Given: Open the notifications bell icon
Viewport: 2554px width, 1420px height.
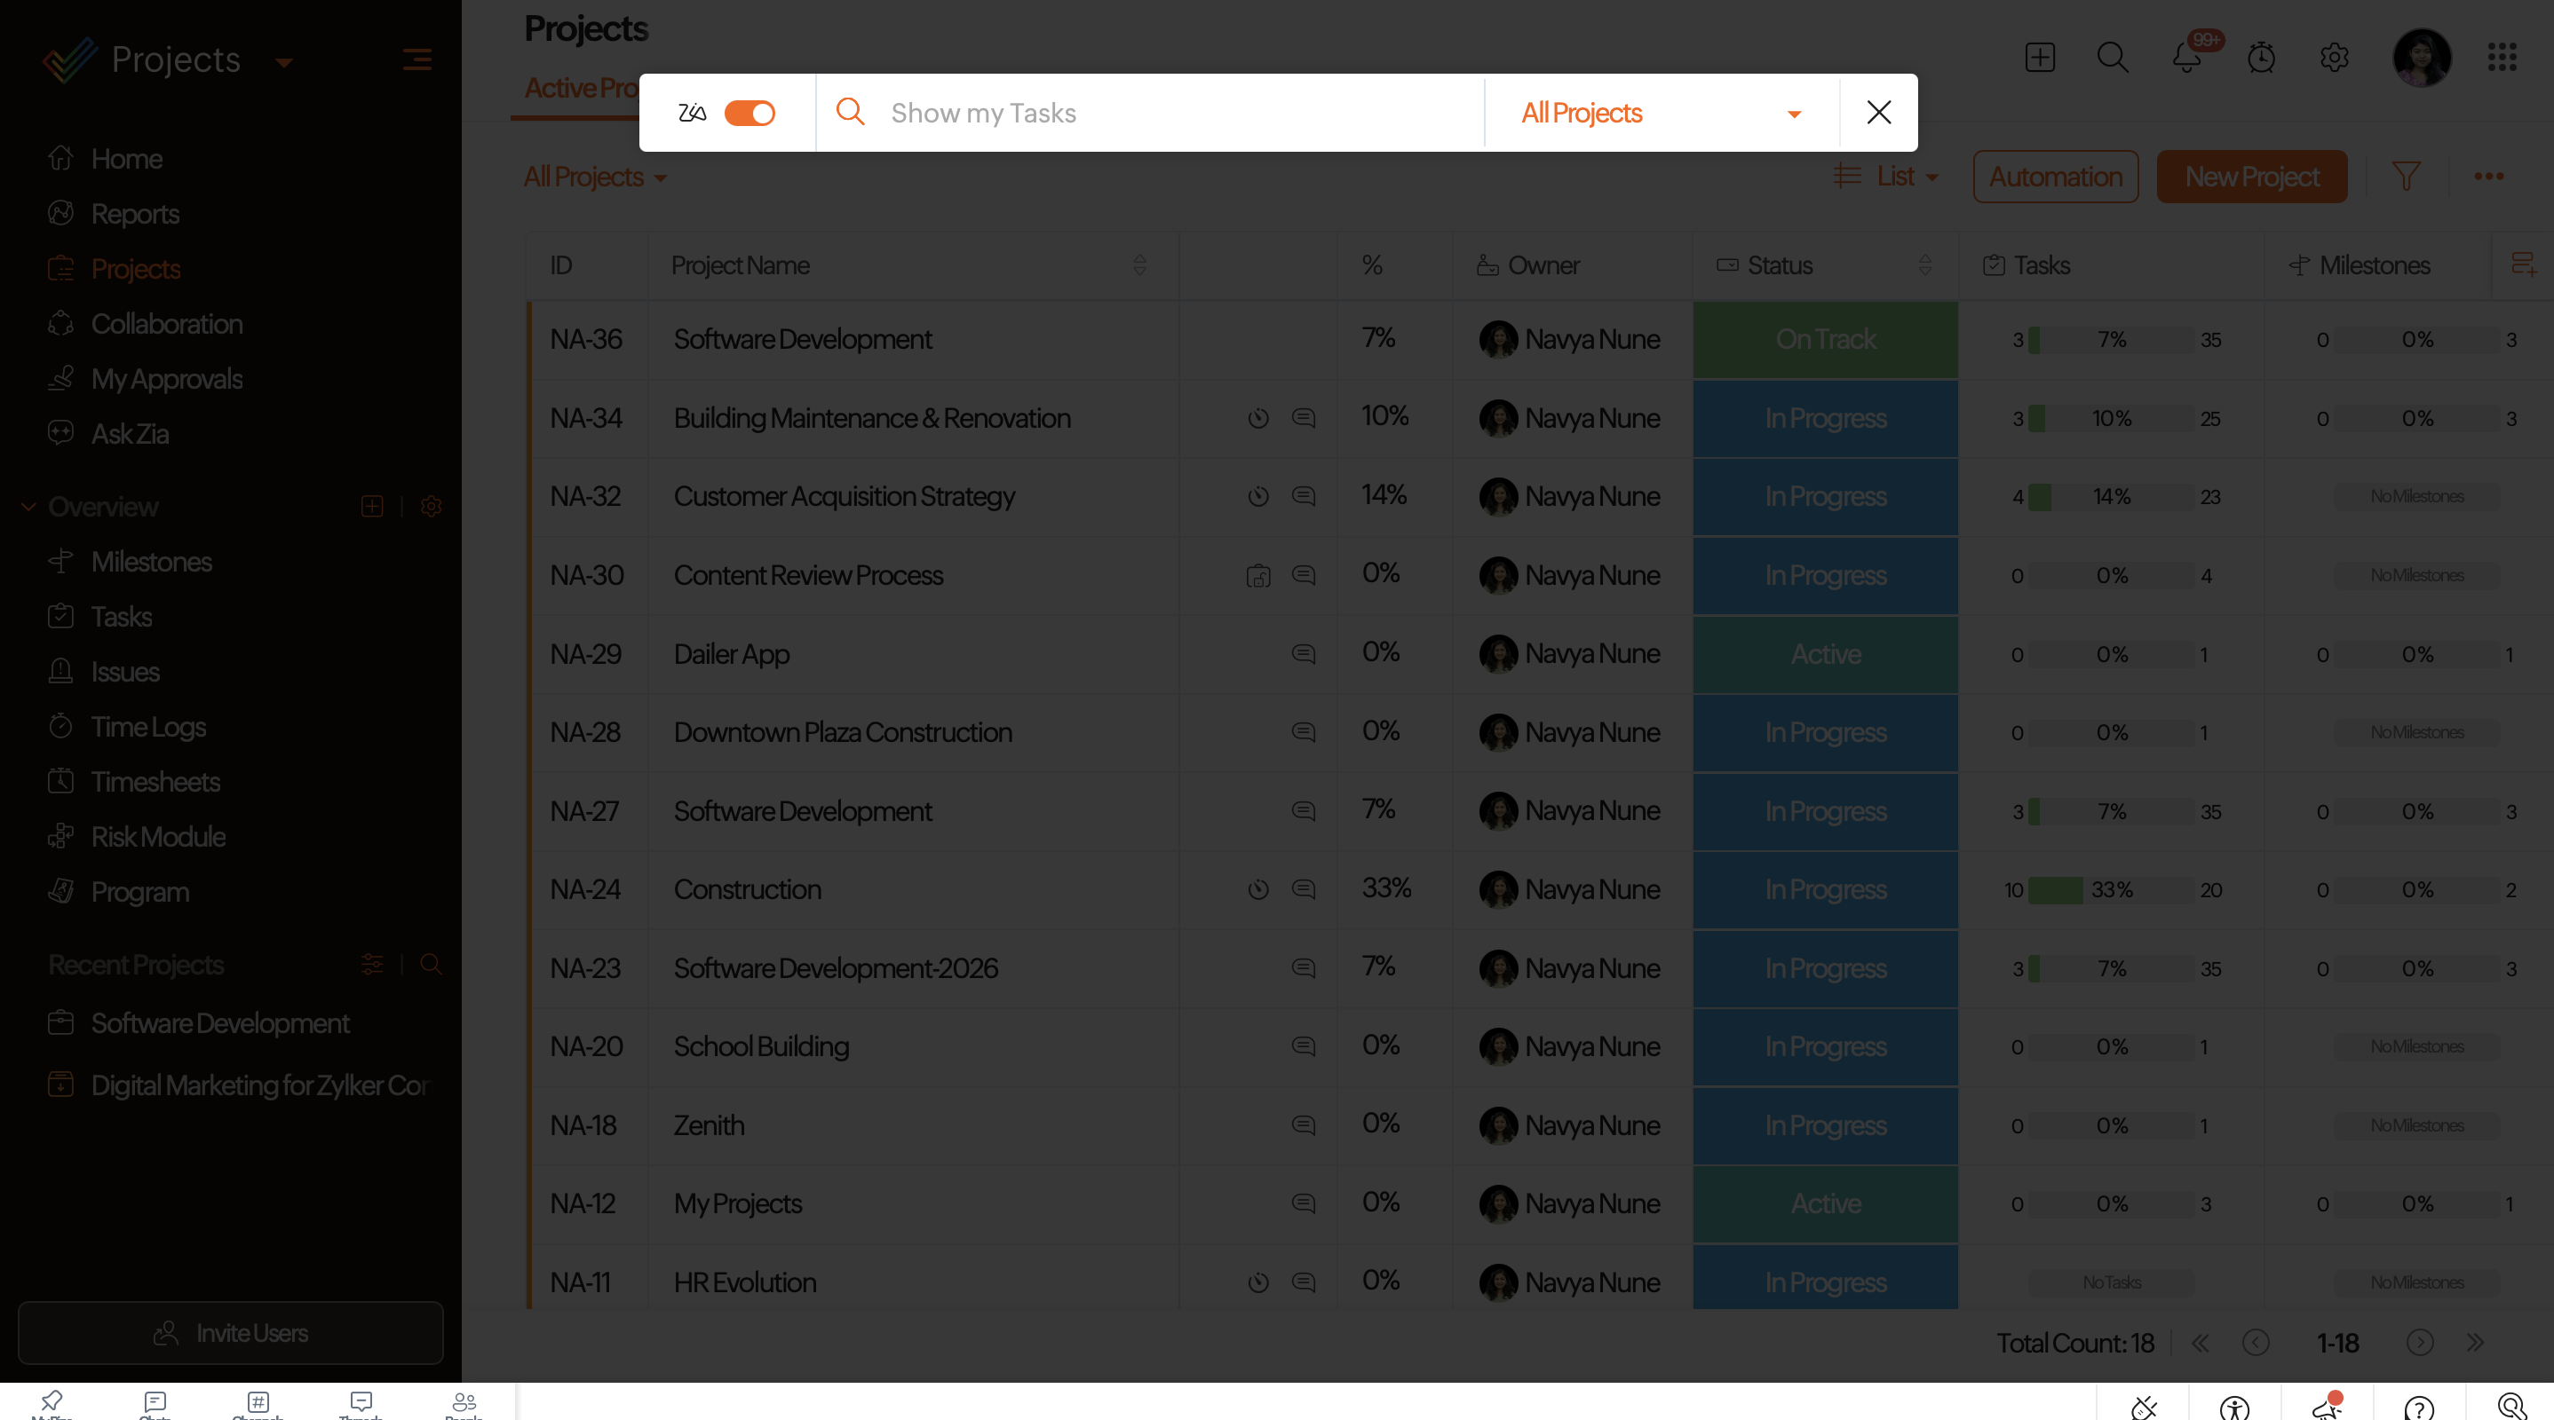Looking at the screenshot, I should pyautogui.click(x=2187, y=58).
